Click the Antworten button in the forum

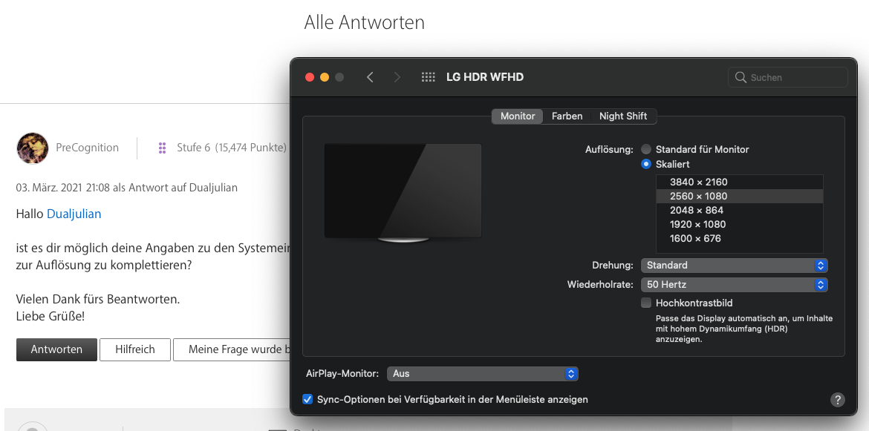tap(56, 349)
